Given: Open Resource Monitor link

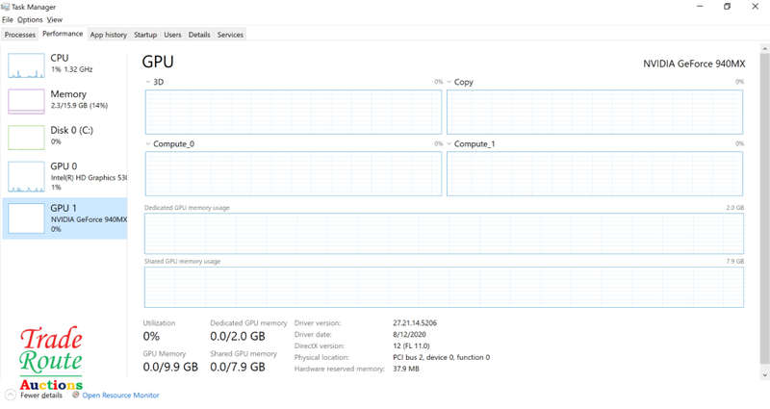Looking at the screenshot, I should 121,396.
